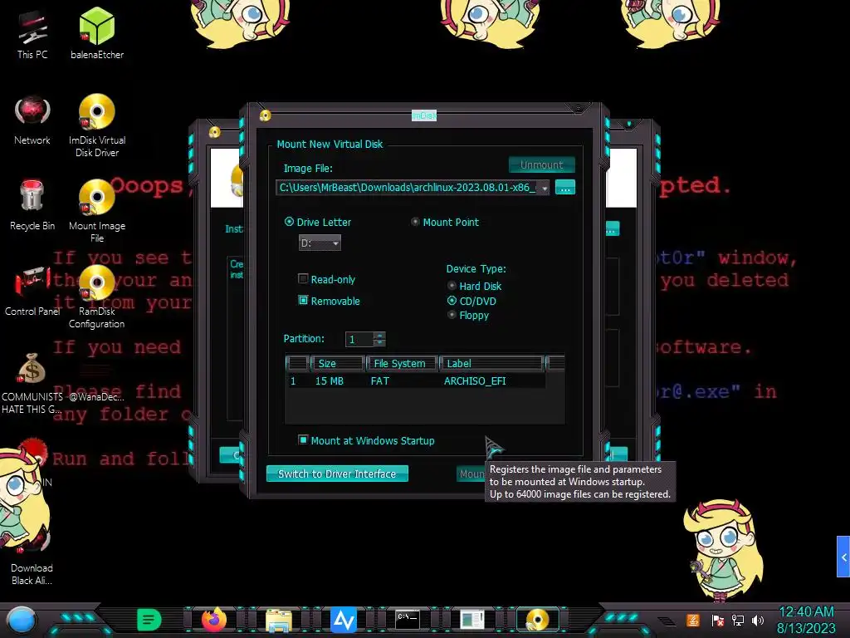The image size is (850, 638).
Task: Open green notes app in taskbar
Action: [x=149, y=620]
